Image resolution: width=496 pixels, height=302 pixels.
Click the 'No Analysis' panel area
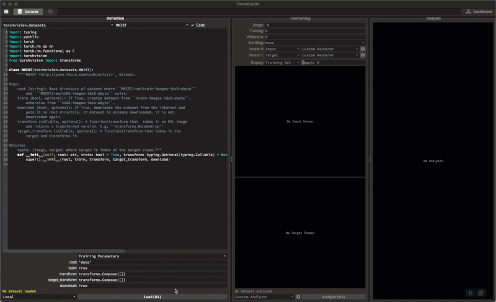pos(433,161)
